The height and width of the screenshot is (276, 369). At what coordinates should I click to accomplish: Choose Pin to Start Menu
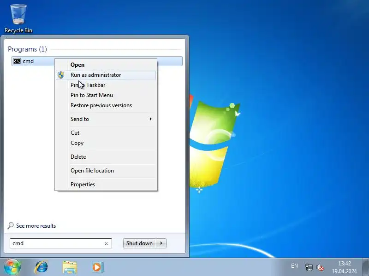tap(106, 95)
